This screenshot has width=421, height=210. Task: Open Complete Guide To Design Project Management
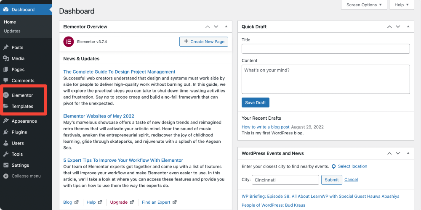click(119, 72)
